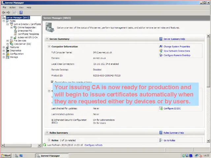Click the Back arrow toolbar icon

4,13
